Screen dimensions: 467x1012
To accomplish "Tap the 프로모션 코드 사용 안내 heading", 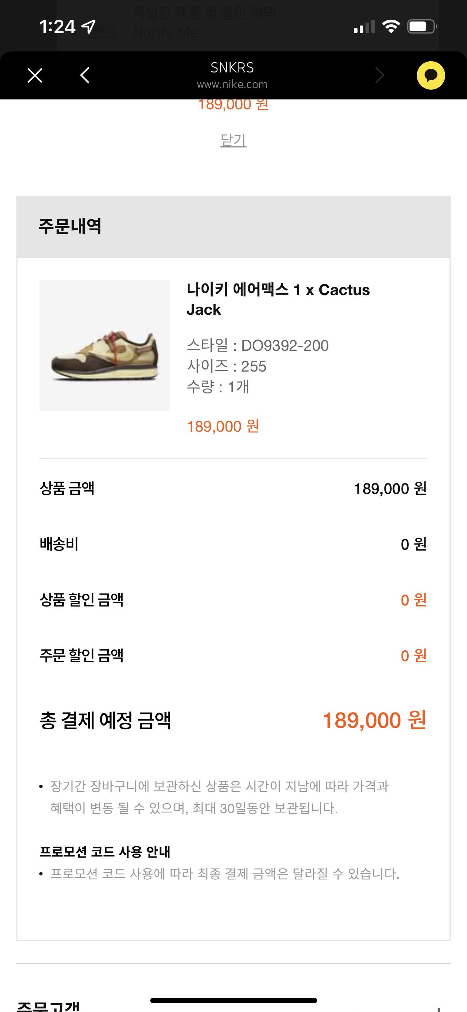I will [x=105, y=852].
